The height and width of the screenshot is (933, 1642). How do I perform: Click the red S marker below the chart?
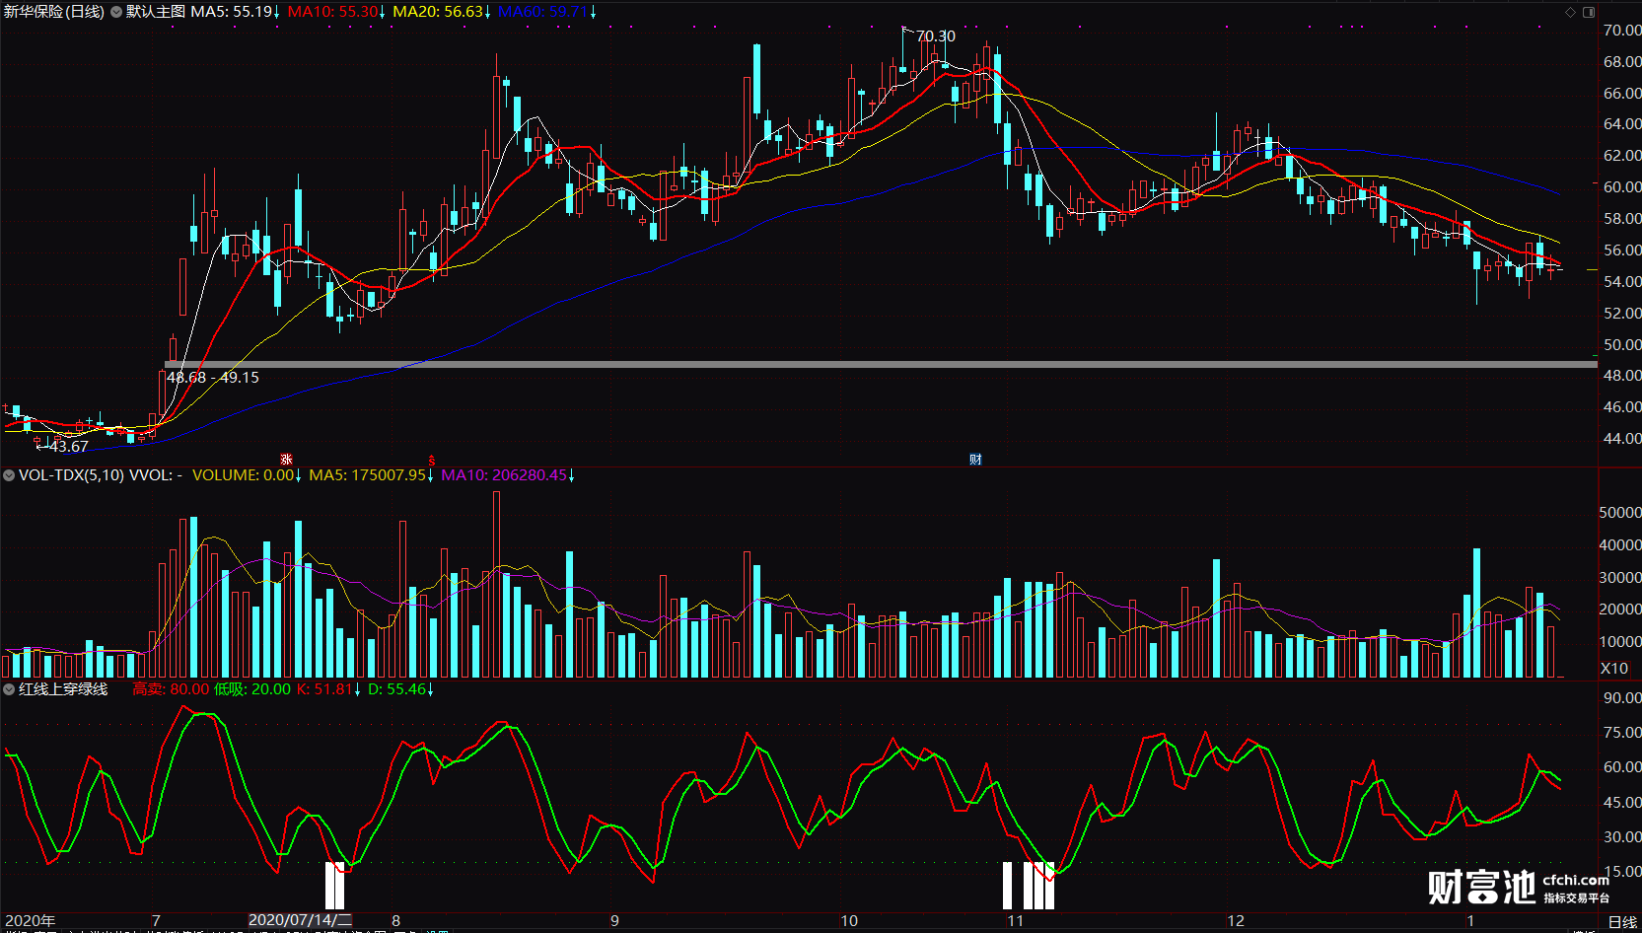tap(431, 460)
